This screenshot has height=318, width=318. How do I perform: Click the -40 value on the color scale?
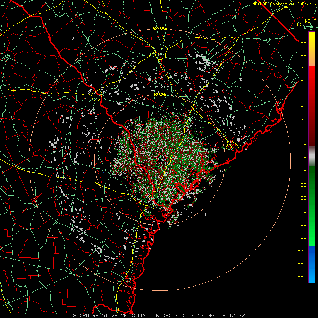click(302, 211)
